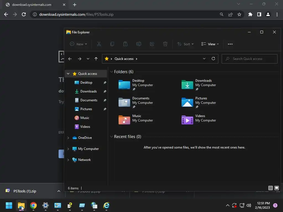Click the Delete trash icon in File Explorer
The image size is (283, 212).
[165, 44]
